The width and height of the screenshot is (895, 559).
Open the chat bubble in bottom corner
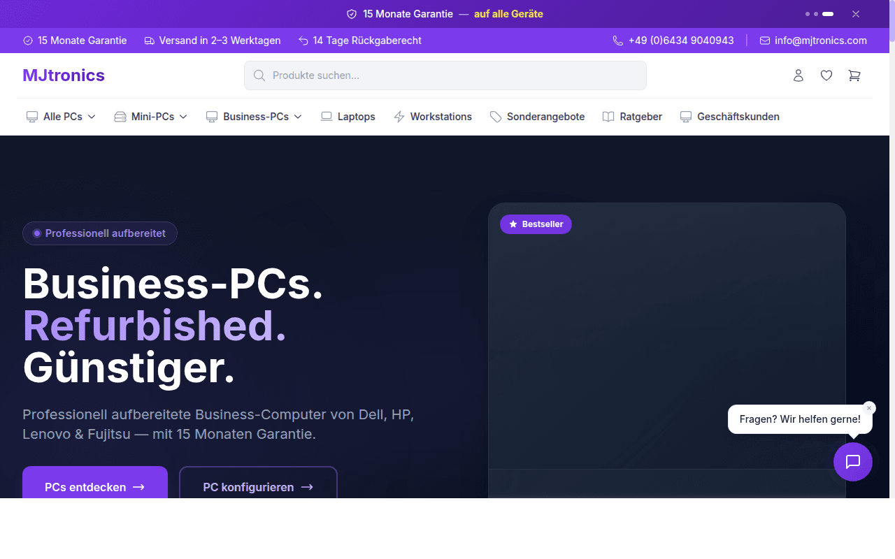click(x=853, y=462)
